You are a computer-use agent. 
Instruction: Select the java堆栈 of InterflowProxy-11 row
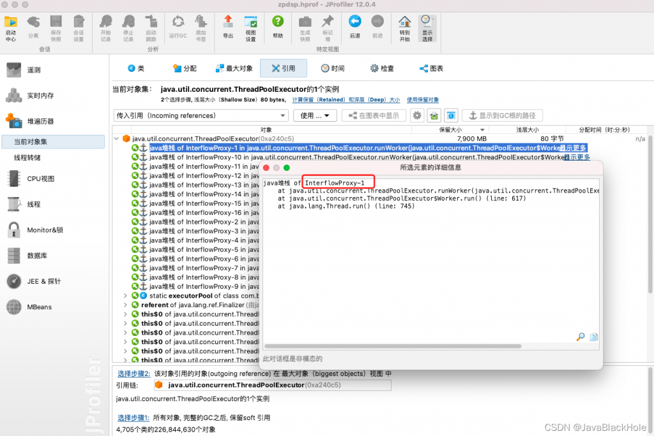(x=204, y=166)
